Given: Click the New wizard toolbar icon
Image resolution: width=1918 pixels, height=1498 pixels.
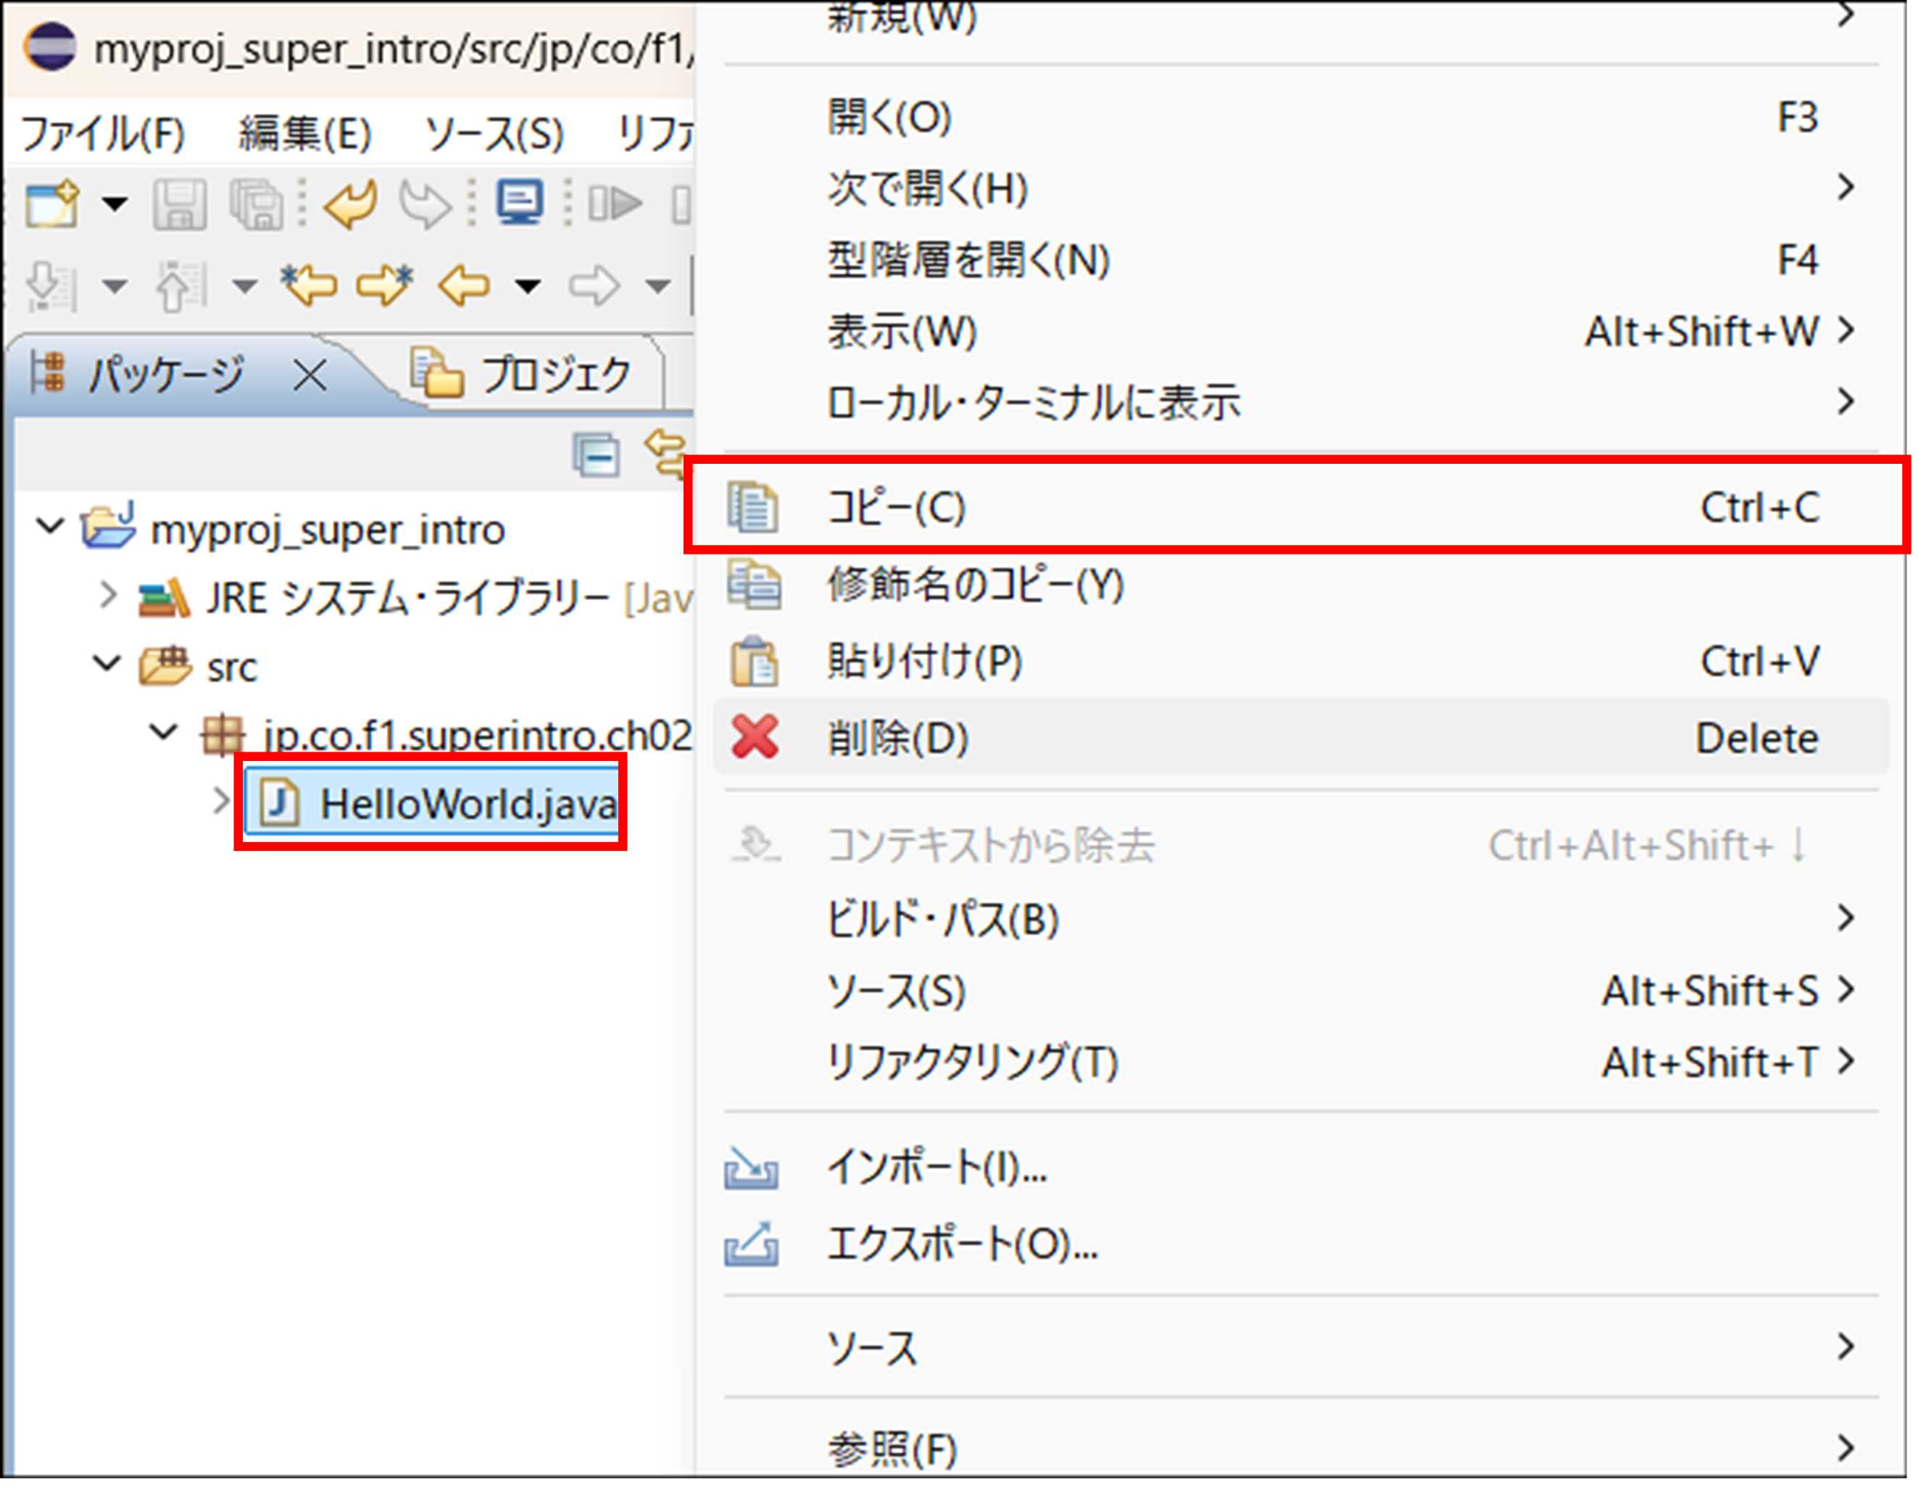Looking at the screenshot, I should coord(51,204).
